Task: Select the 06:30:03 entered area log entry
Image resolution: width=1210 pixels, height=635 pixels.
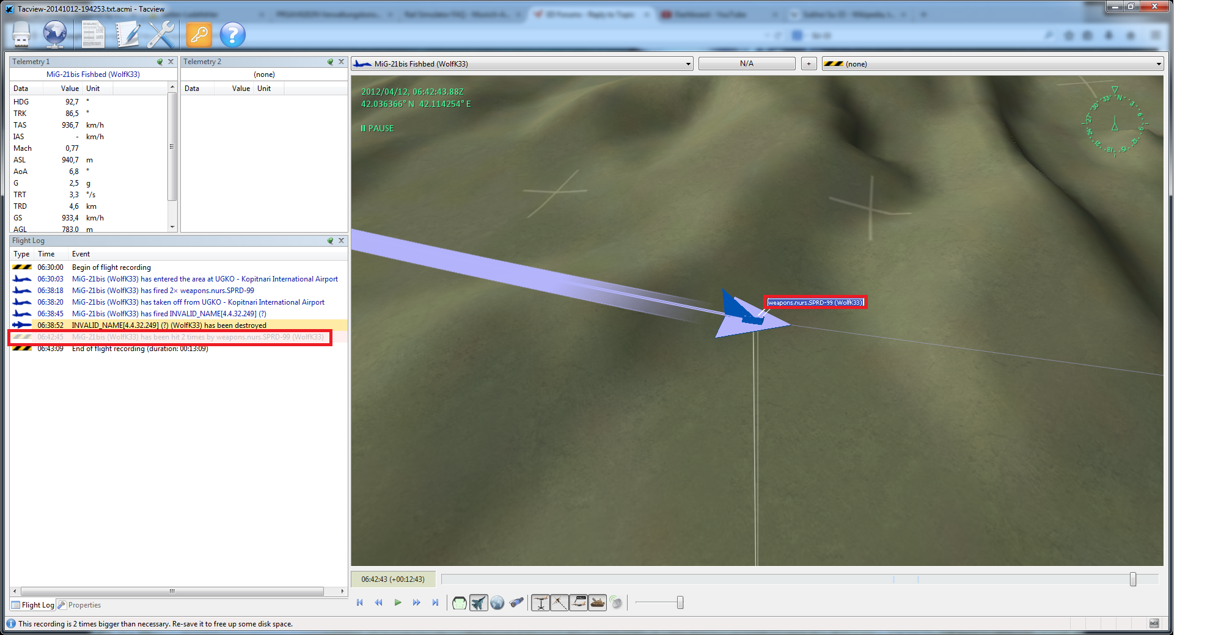Action: (178, 279)
